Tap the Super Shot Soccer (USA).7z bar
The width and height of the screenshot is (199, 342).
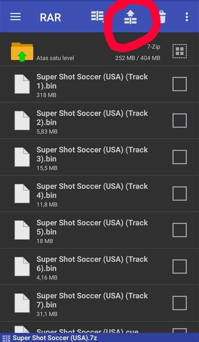(x=99, y=338)
